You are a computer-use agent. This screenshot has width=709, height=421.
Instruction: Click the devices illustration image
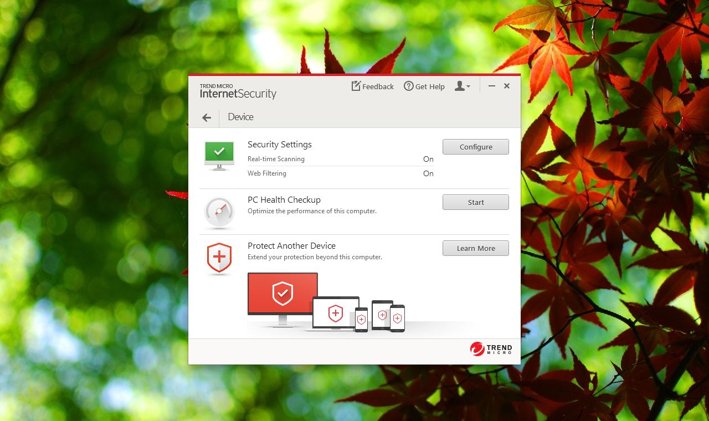pyautogui.click(x=326, y=302)
